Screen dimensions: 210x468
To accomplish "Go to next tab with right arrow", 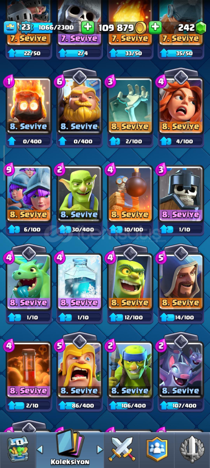I will (100, 449).
